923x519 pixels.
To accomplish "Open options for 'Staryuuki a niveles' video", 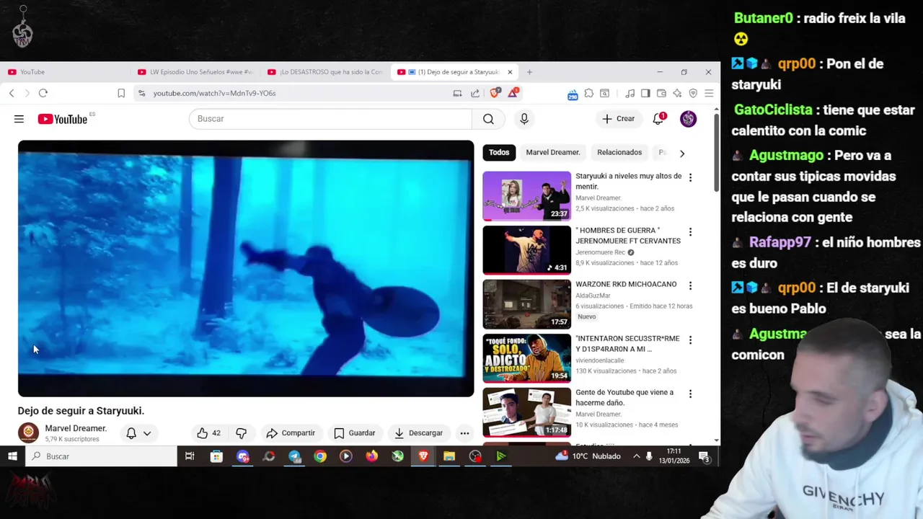I will click(x=690, y=177).
